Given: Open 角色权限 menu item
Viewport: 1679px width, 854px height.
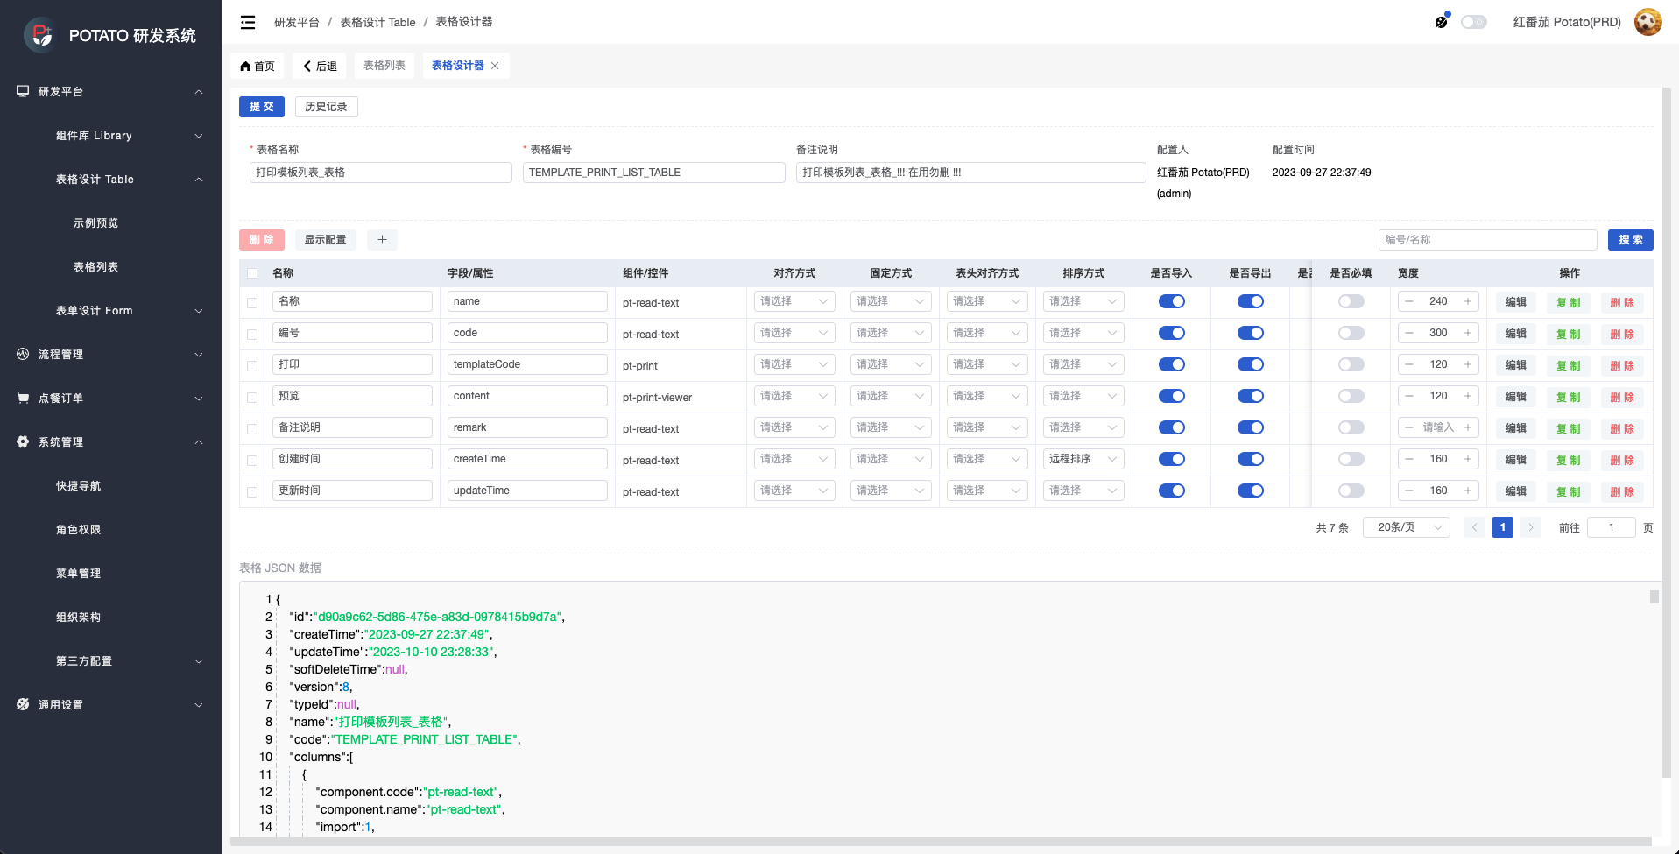Looking at the screenshot, I should pos(110,530).
